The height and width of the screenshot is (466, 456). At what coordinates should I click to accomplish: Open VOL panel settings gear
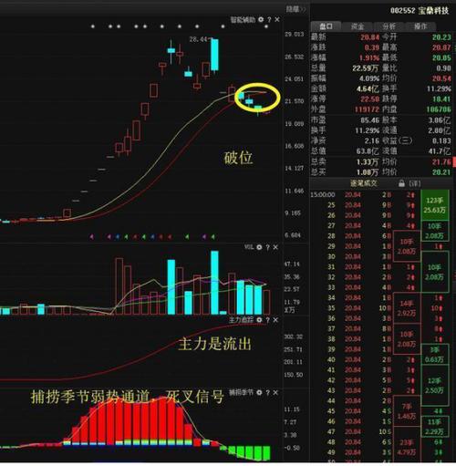point(259,247)
